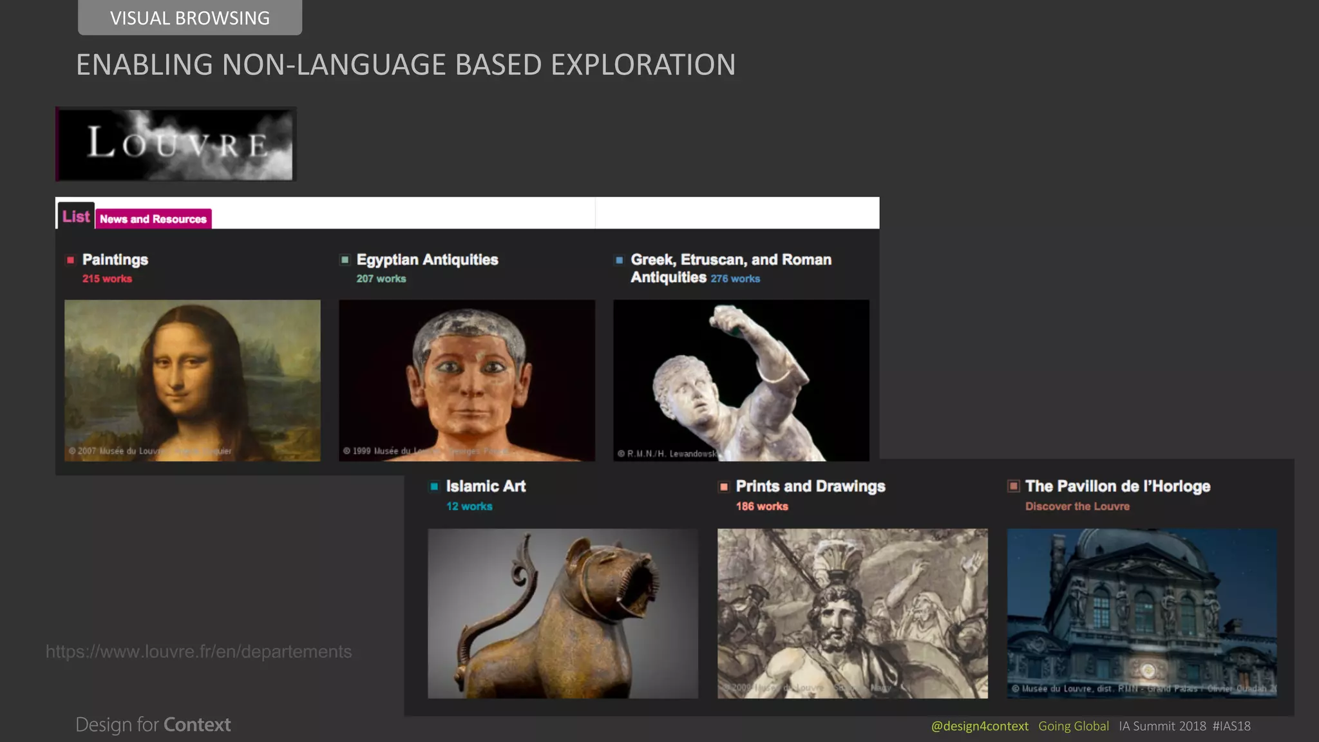Open Greek, Etruscan, and Roman Antiquities heading
Screen dimensions: 1319x742
[731, 268]
